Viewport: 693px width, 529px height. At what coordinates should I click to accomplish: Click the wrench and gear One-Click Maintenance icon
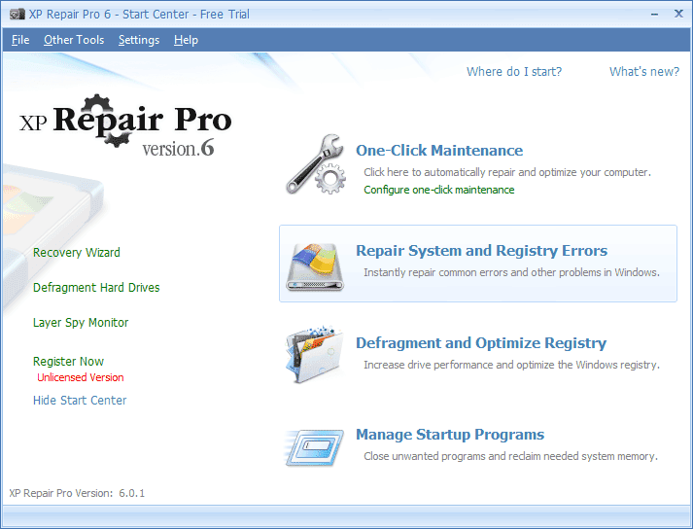pyautogui.click(x=315, y=164)
